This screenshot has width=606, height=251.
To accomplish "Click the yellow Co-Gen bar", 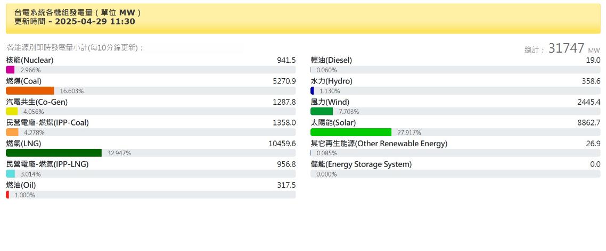I will [x=12, y=111].
